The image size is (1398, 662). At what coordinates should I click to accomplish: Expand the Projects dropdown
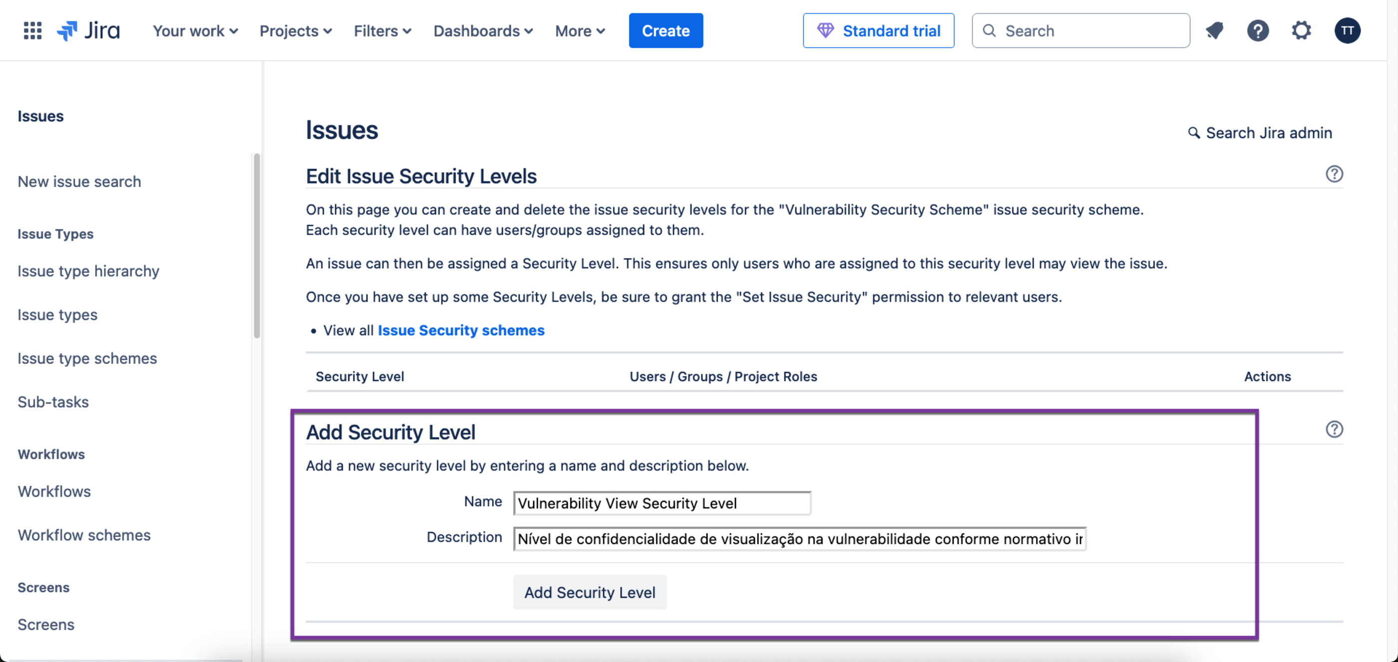296,31
